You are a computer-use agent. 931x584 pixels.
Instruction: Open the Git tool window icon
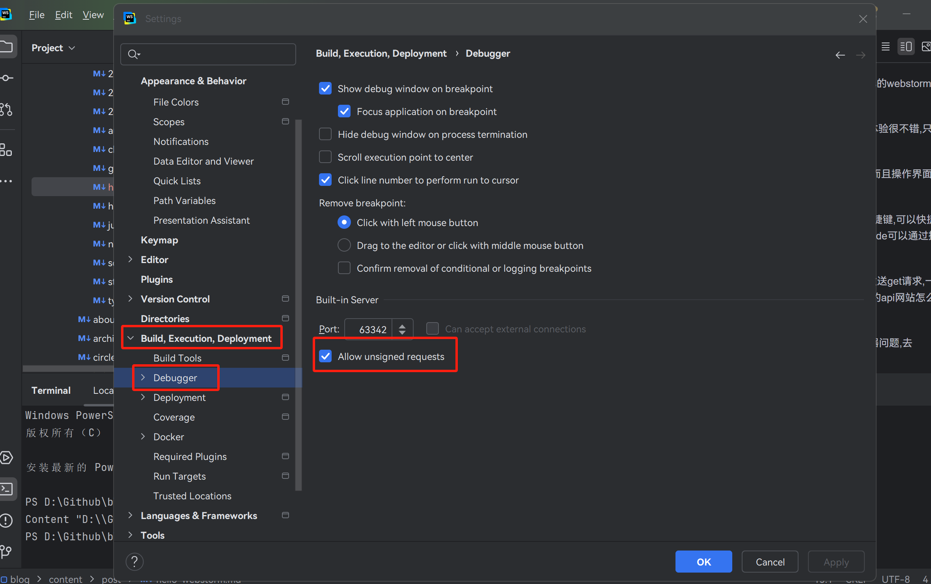coord(6,552)
